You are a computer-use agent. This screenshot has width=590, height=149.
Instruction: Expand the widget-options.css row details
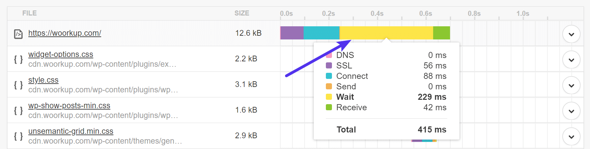(x=571, y=60)
